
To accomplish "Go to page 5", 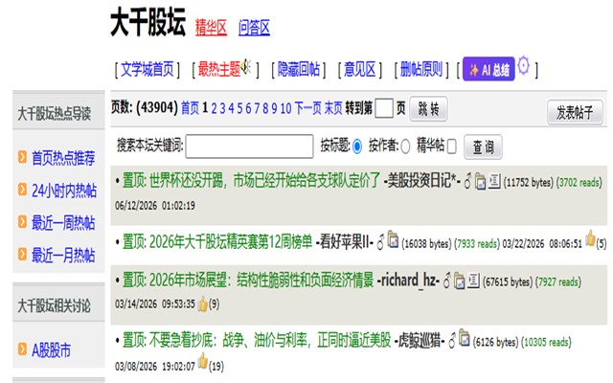I will 239,108.
